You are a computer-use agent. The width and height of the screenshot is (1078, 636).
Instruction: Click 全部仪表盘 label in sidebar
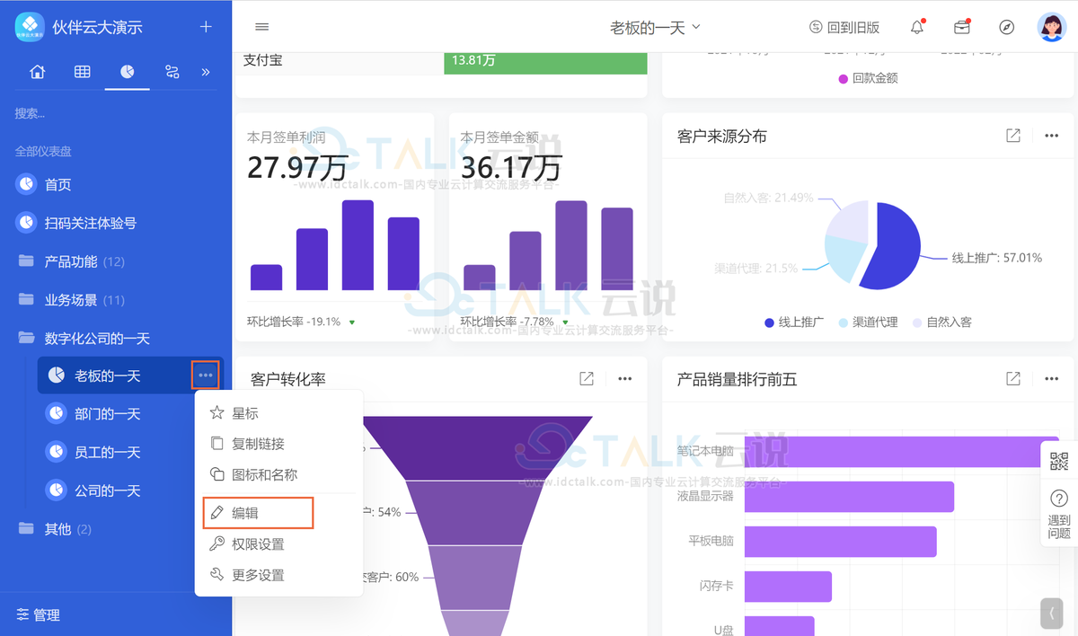(43, 151)
